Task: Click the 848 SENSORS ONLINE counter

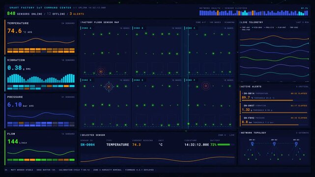Action: coord(25,13)
